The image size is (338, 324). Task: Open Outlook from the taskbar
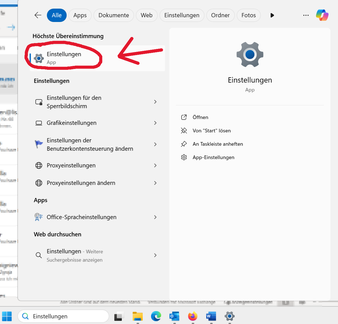coord(174,316)
